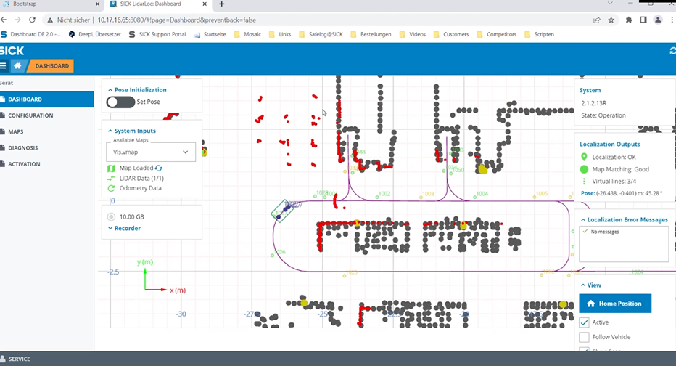Click the SICK logo
676x366 pixels.
point(12,51)
